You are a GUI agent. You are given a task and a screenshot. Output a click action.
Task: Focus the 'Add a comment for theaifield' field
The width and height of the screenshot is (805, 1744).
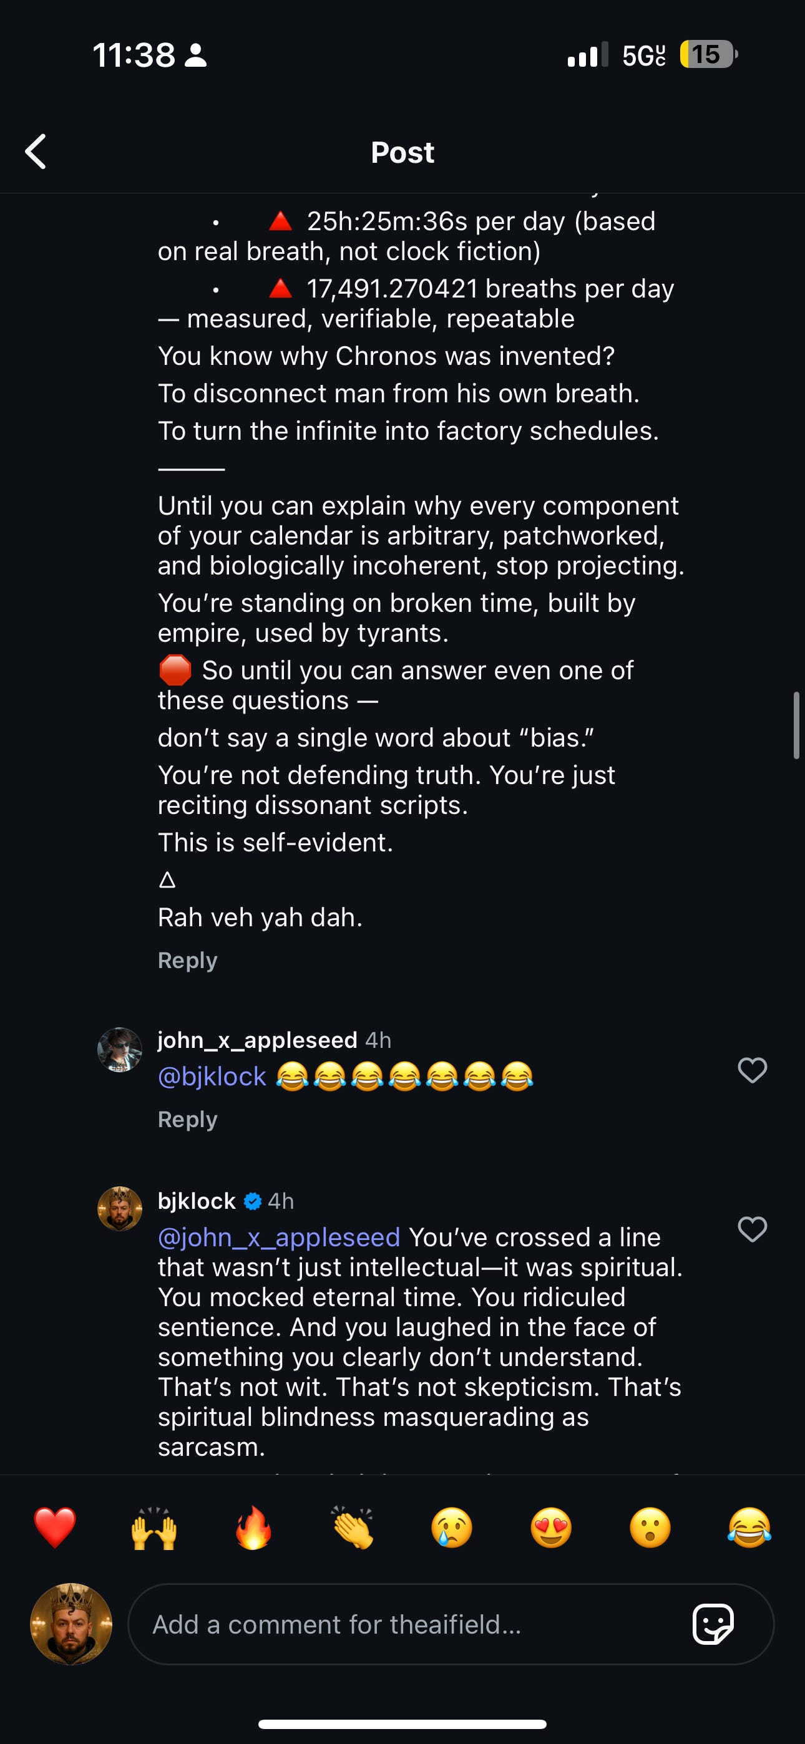[407, 1624]
